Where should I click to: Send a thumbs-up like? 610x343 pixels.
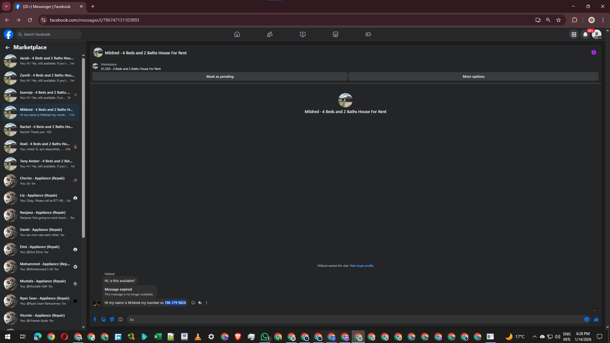[596, 319]
